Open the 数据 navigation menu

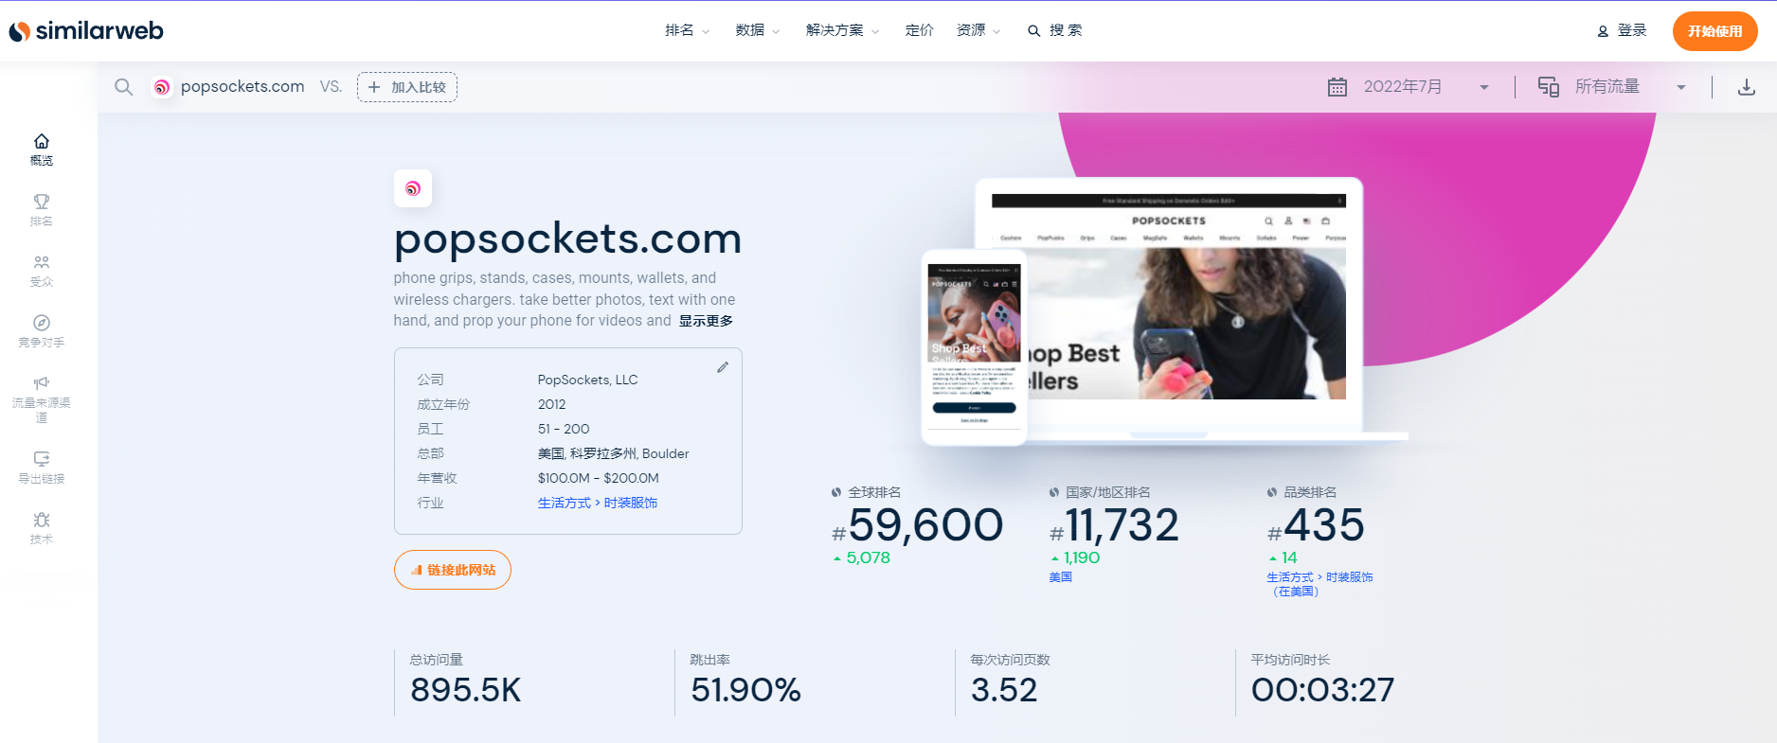757,30
